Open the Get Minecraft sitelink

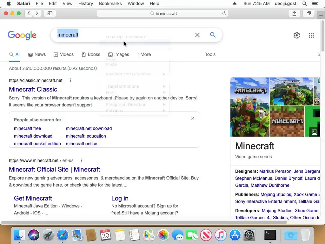point(33,198)
